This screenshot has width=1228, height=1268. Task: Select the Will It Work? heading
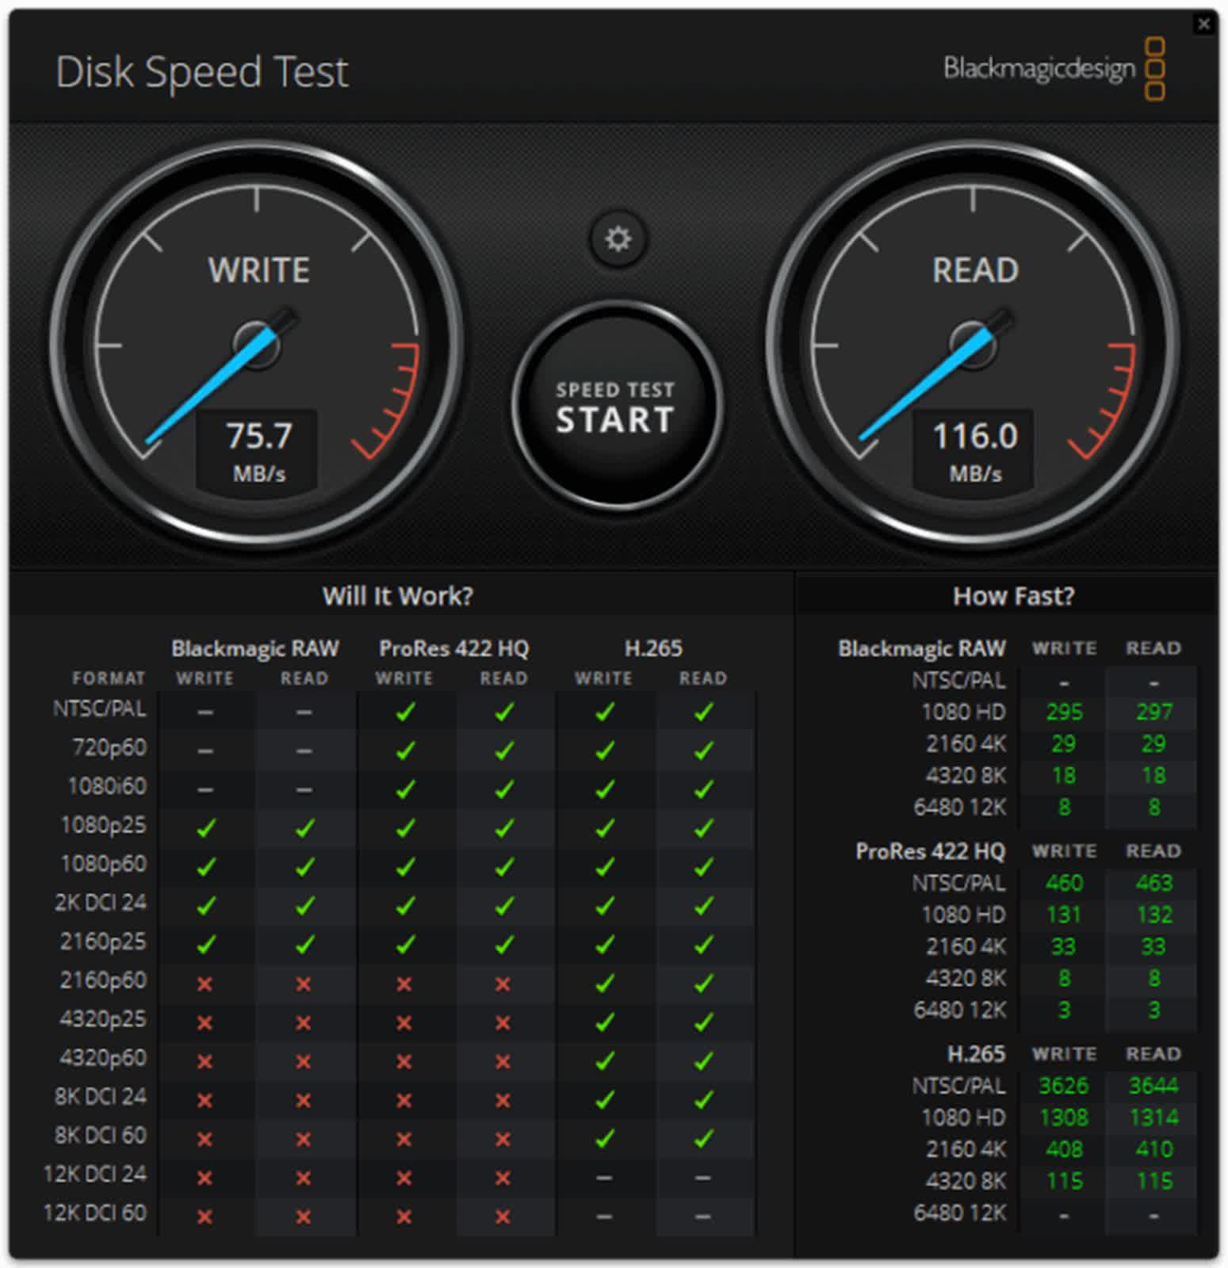(x=397, y=595)
